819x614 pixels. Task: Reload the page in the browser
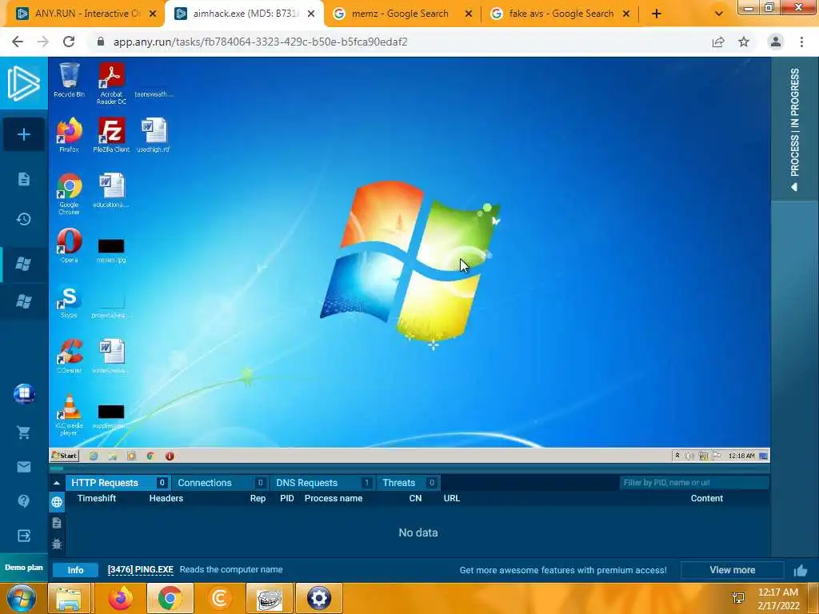pos(69,42)
